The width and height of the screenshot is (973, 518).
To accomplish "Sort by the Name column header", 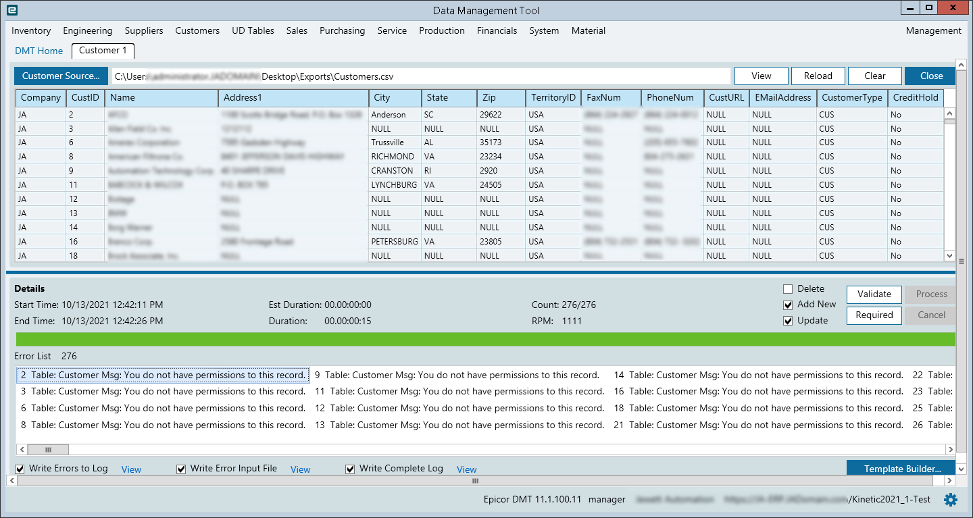I will 161,98.
